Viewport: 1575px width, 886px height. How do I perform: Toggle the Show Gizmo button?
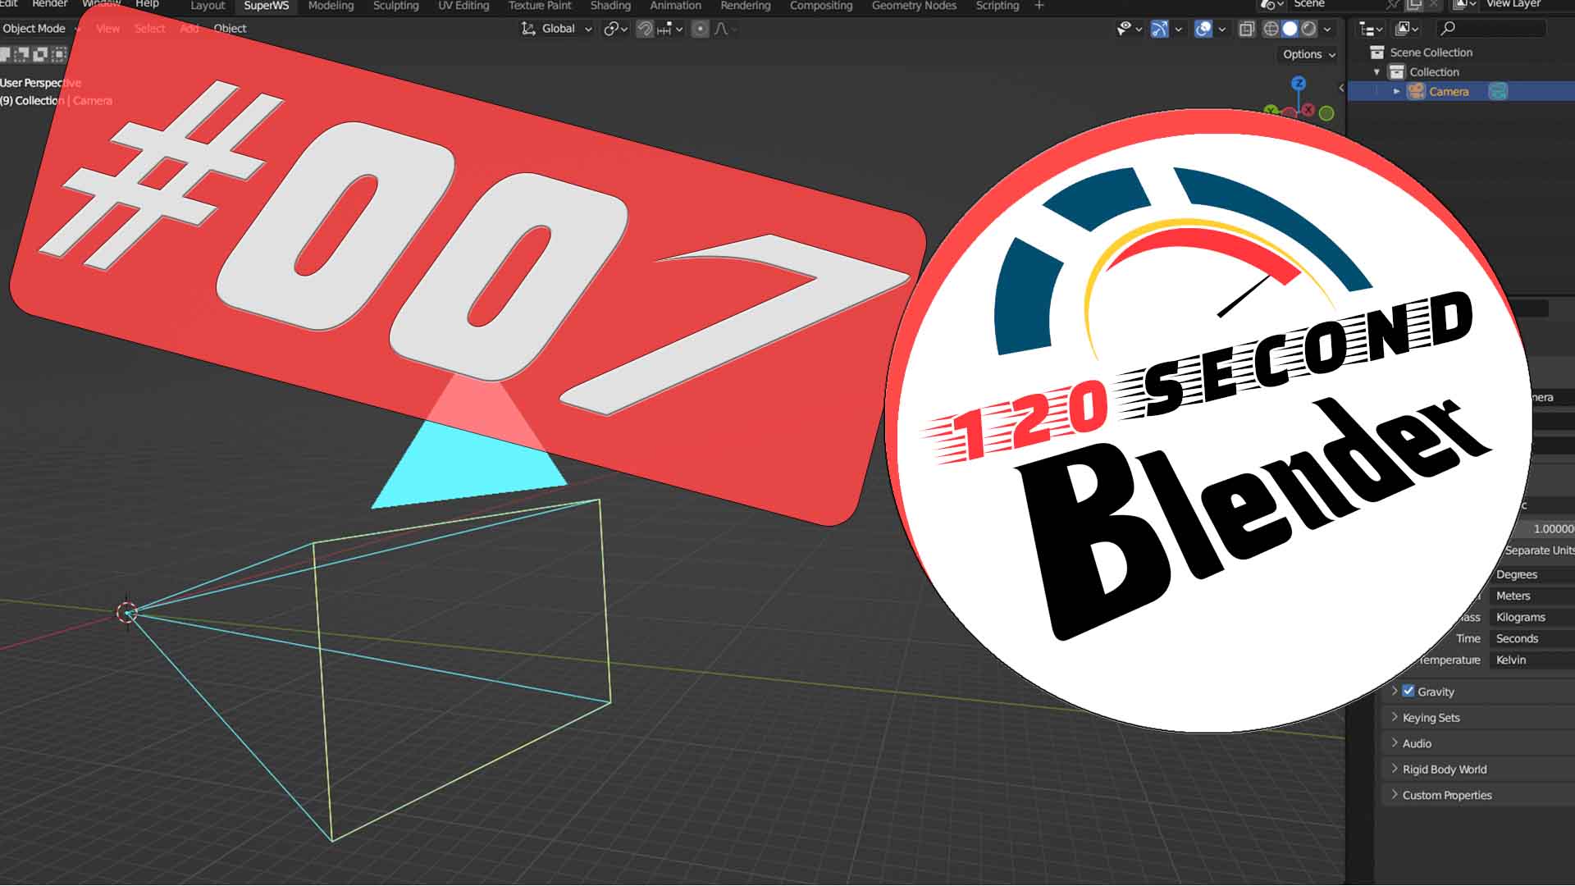[x=1159, y=29]
